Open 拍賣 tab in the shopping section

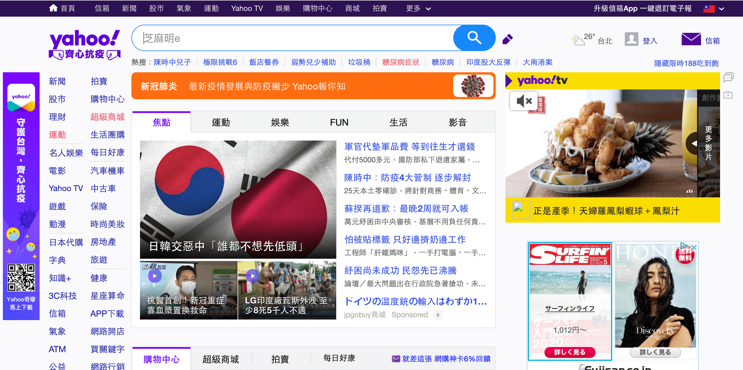pyautogui.click(x=280, y=359)
